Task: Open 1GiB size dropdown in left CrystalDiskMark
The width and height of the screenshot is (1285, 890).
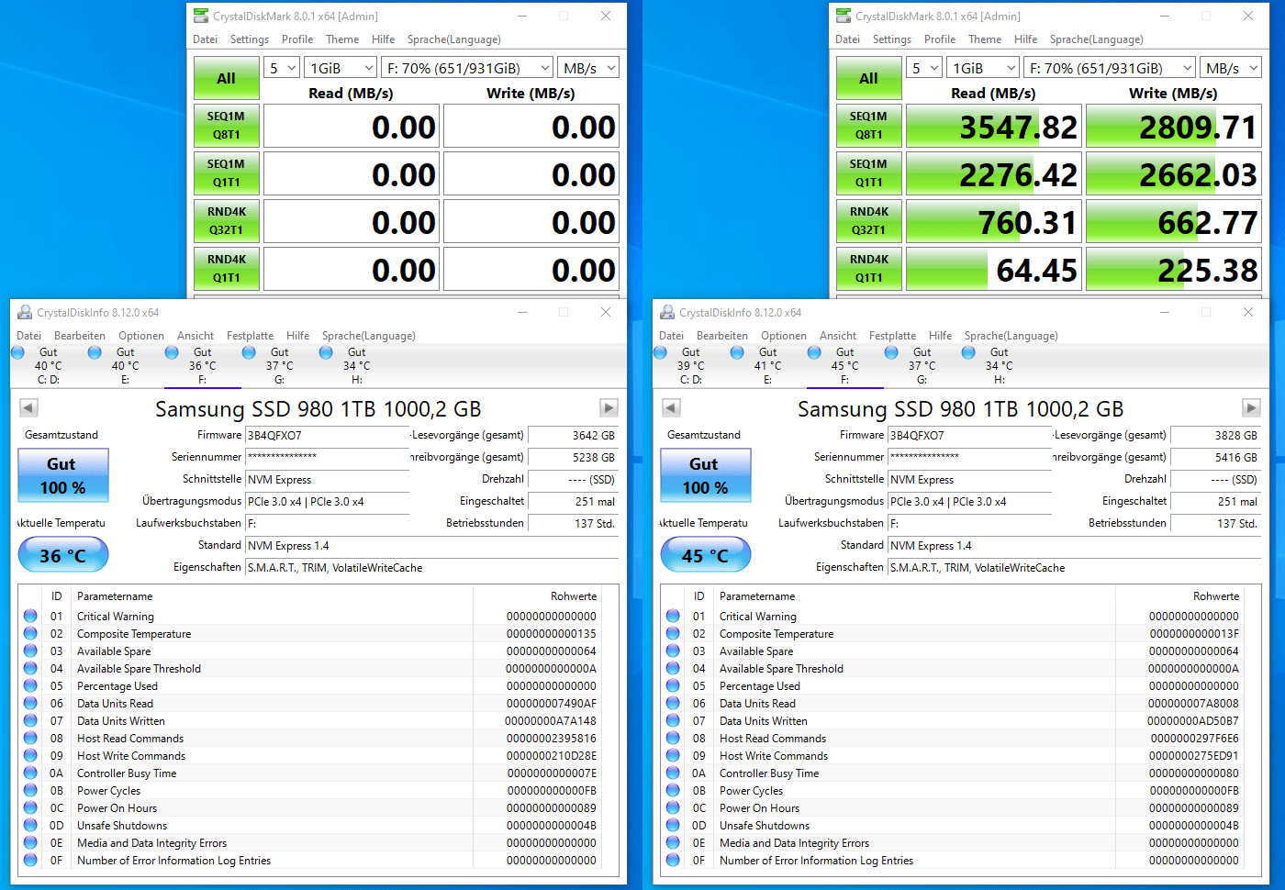Action: pos(341,68)
